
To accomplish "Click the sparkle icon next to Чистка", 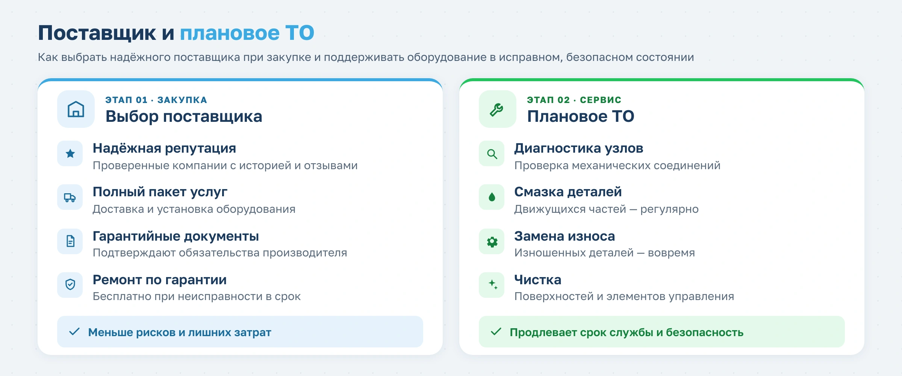I will point(492,285).
